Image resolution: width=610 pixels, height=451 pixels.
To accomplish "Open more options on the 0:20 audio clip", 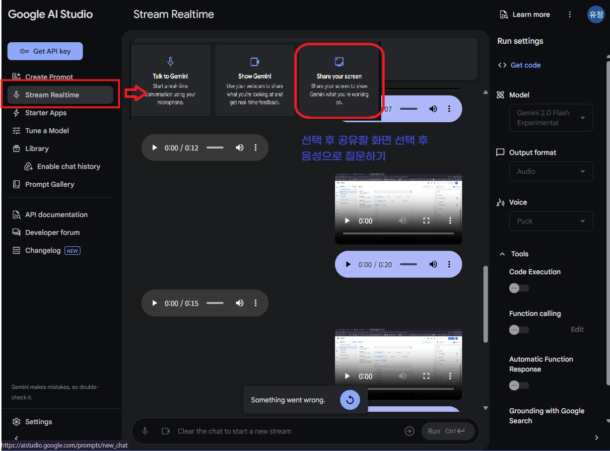I will (x=449, y=264).
